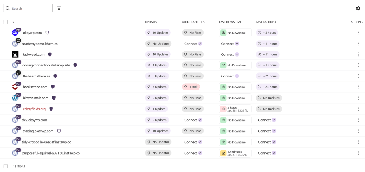The width and height of the screenshot is (365, 172).
Task: Sort by the LAST BACKUP column header
Action: 266,22
